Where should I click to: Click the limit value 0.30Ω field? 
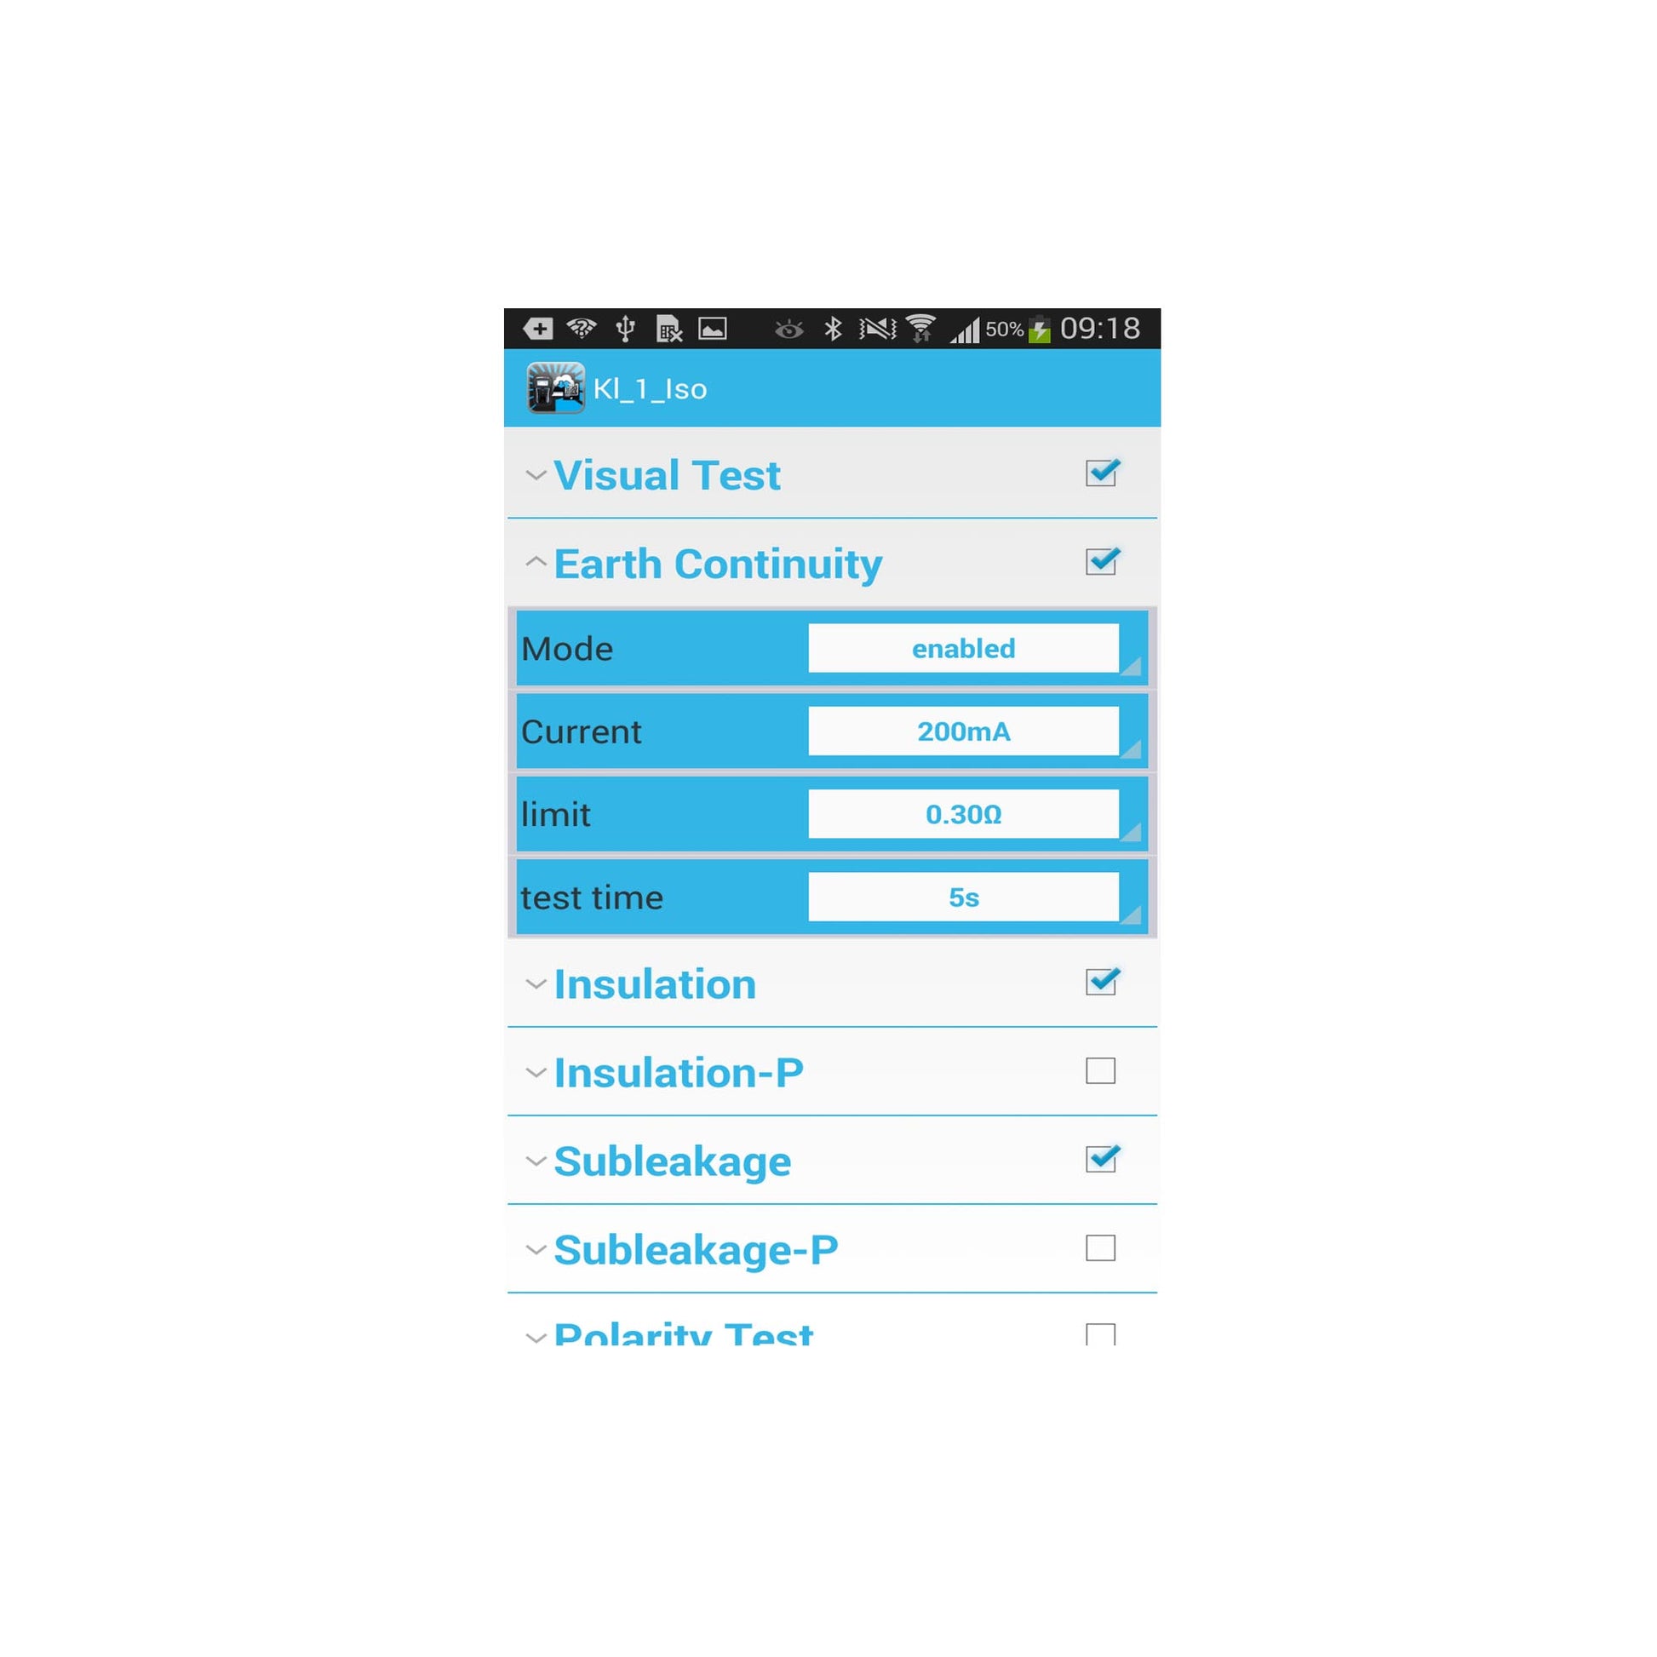(x=968, y=813)
